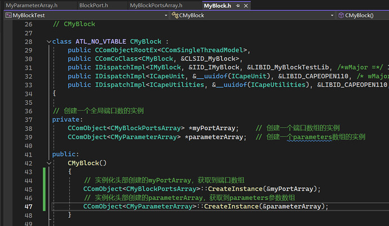The image size is (389, 226).
Task: Click the CMyBlock() member cube icon
Action: 341,15
